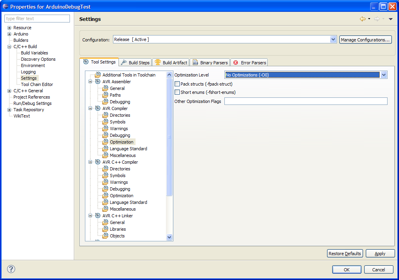
Task: Click the forward navigation arrow icon
Action: point(376,19)
